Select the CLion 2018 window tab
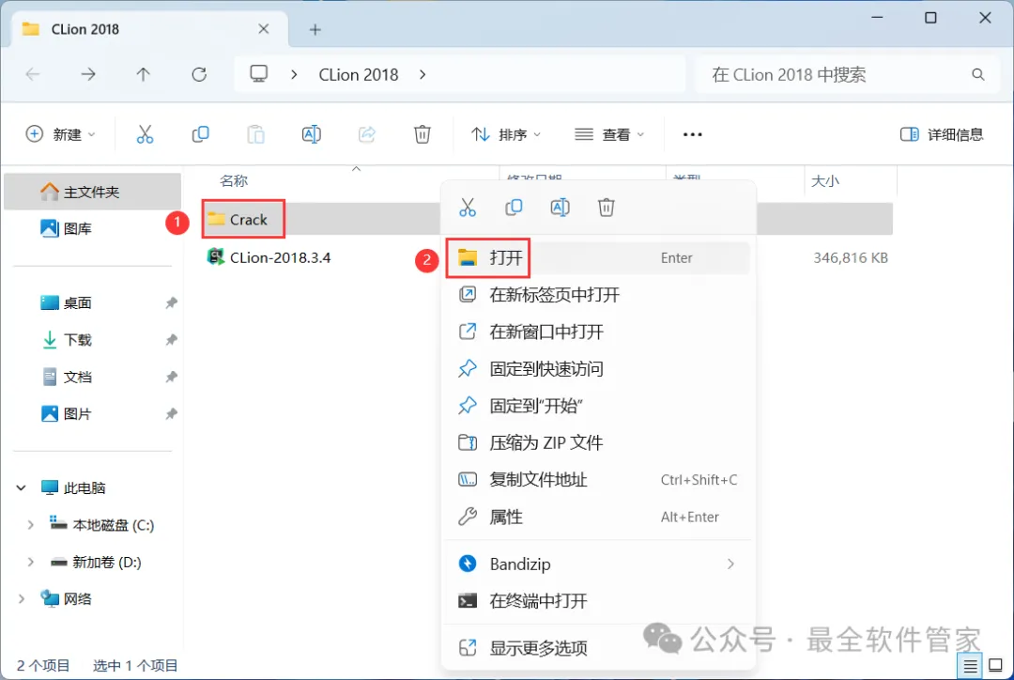This screenshot has height=680, width=1014. 148,29
